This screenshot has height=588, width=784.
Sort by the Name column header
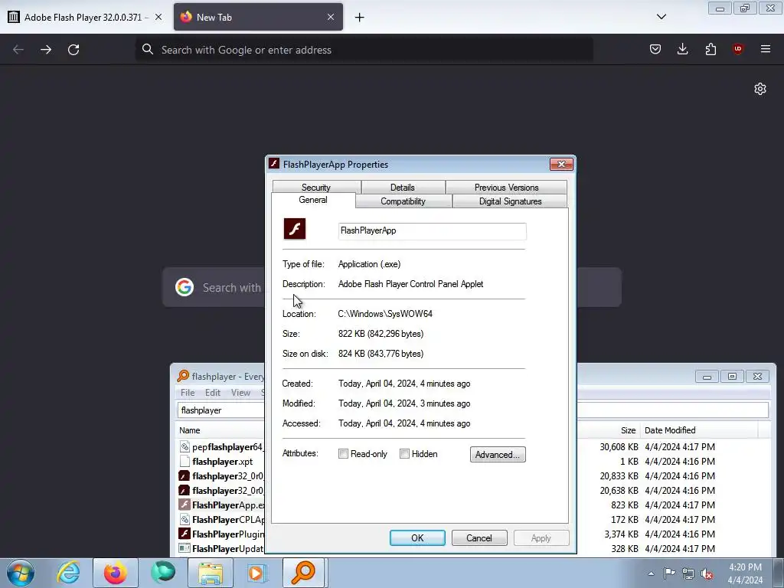[190, 430]
